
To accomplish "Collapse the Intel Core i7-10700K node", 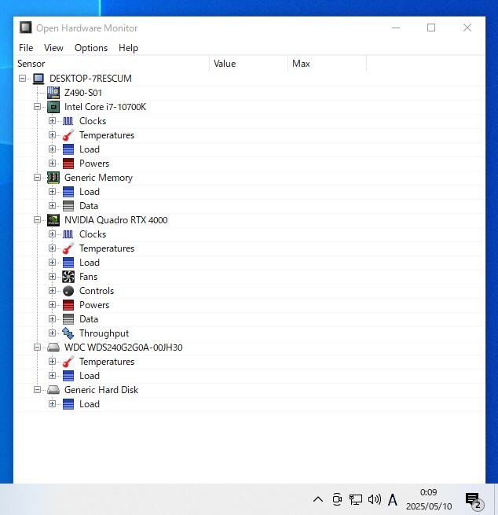I will 38,106.
